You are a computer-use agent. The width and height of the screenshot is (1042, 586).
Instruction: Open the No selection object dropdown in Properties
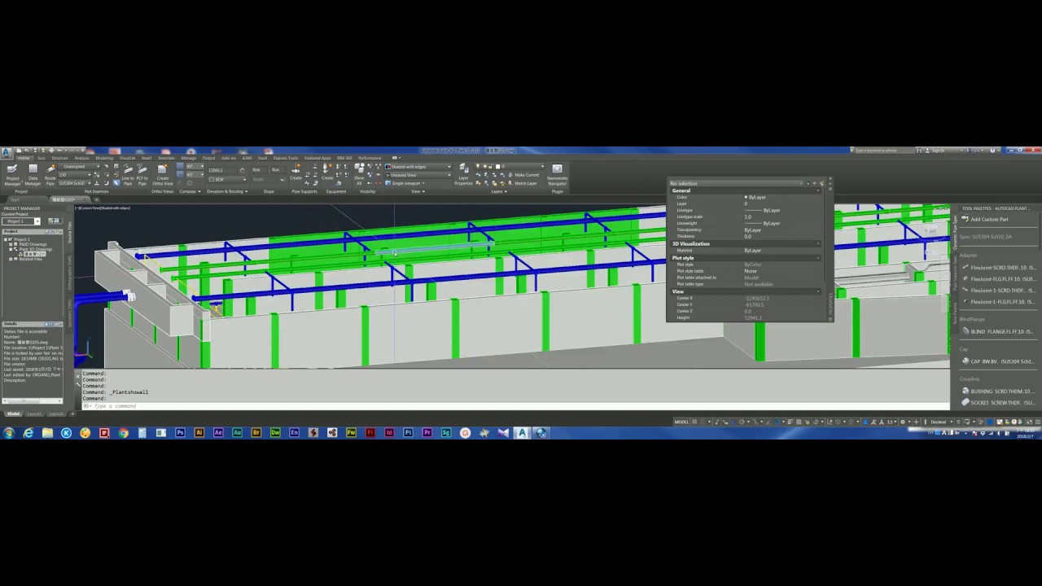click(737, 183)
